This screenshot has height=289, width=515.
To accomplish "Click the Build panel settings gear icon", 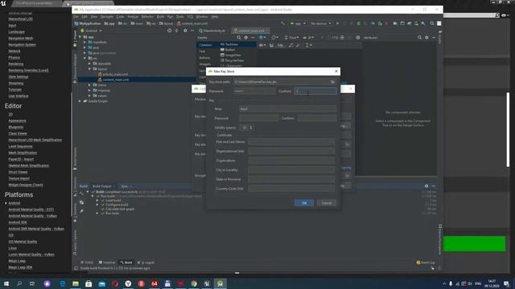I will click(x=426, y=186).
